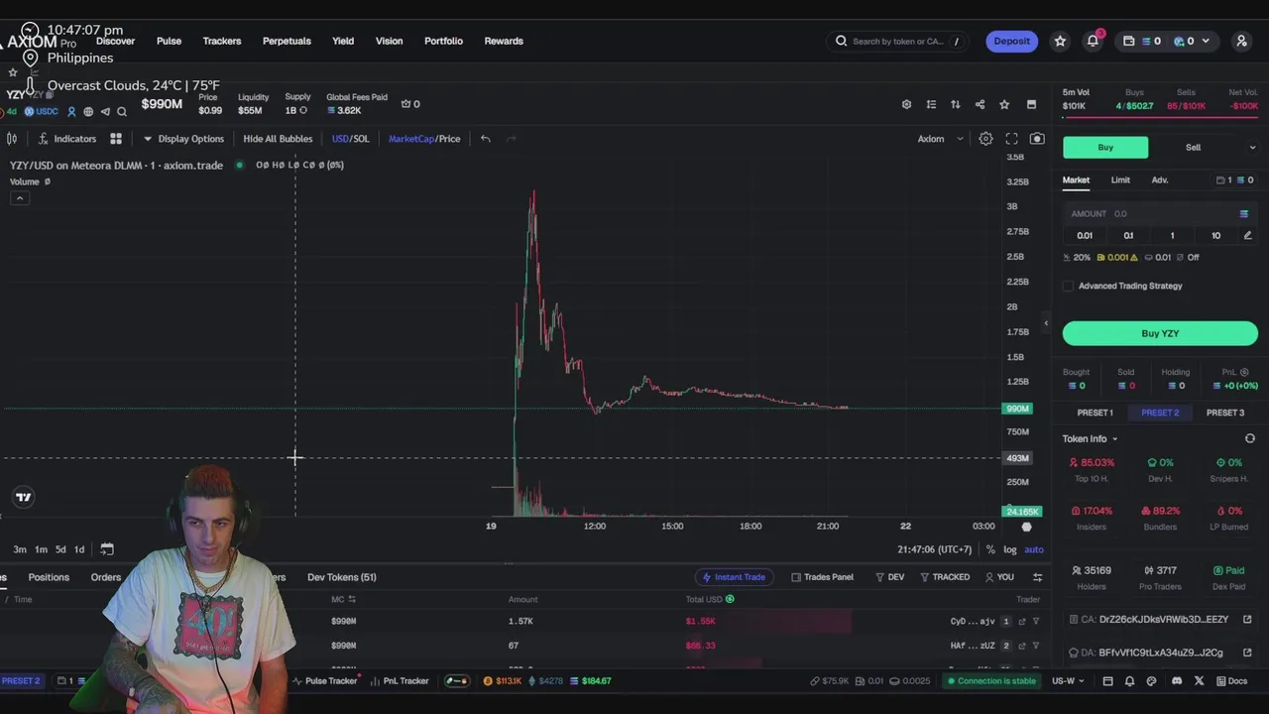Toggle the log scale option
Viewport: 1269px width, 714px height.
coord(1009,549)
